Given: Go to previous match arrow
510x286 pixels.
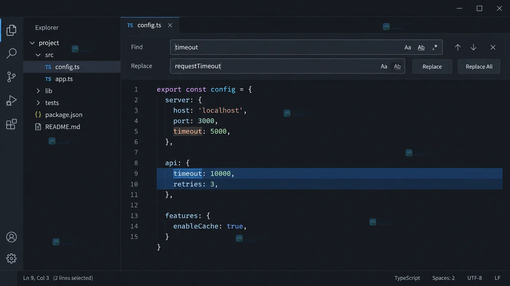Looking at the screenshot, I should click(458, 47).
